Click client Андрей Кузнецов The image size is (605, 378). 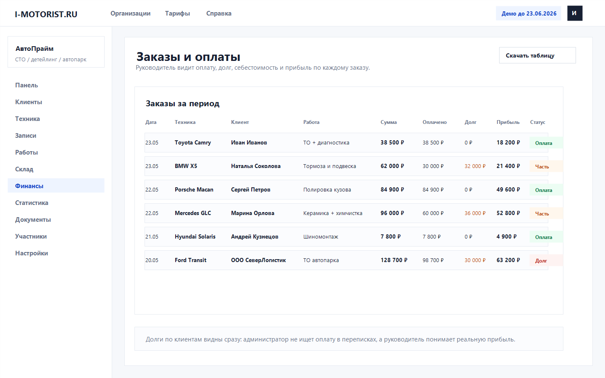click(x=255, y=236)
